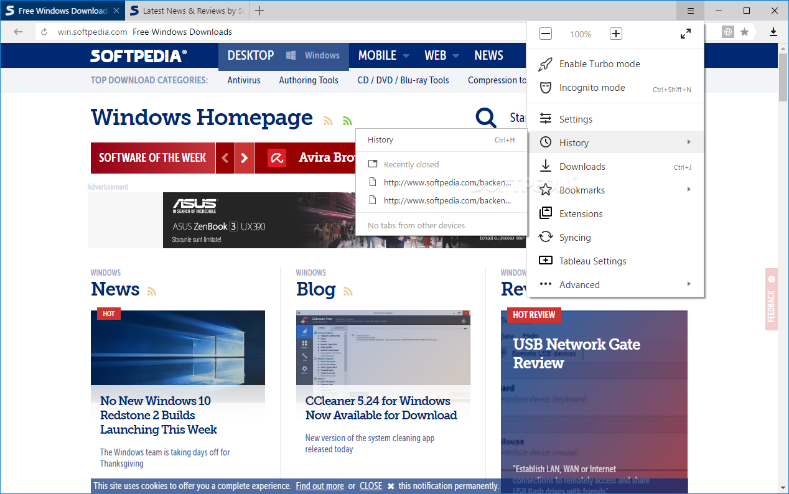Click the globe icon in address bar
Image resolution: width=789 pixels, height=494 pixels.
[x=728, y=32]
